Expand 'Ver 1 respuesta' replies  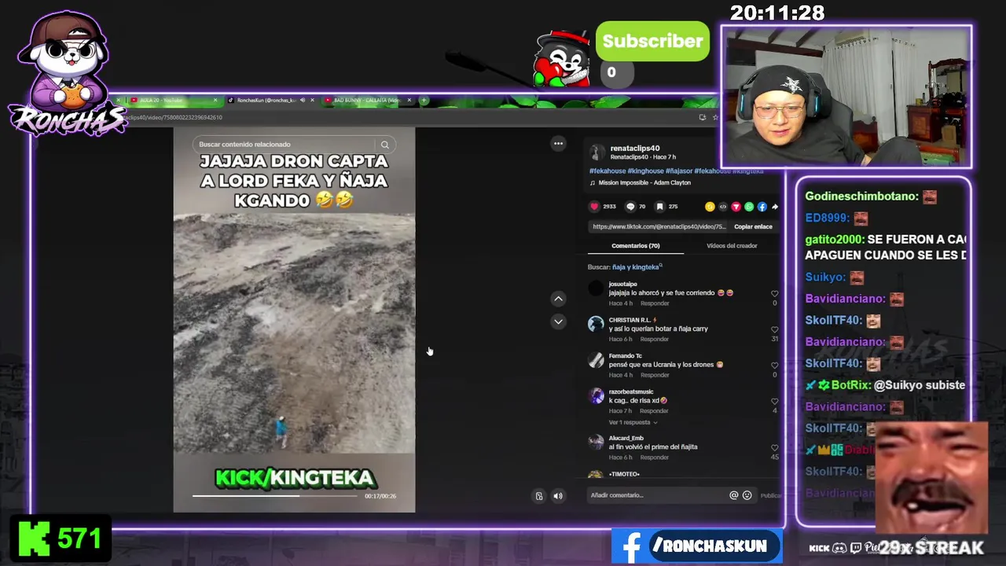tap(633, 422)
